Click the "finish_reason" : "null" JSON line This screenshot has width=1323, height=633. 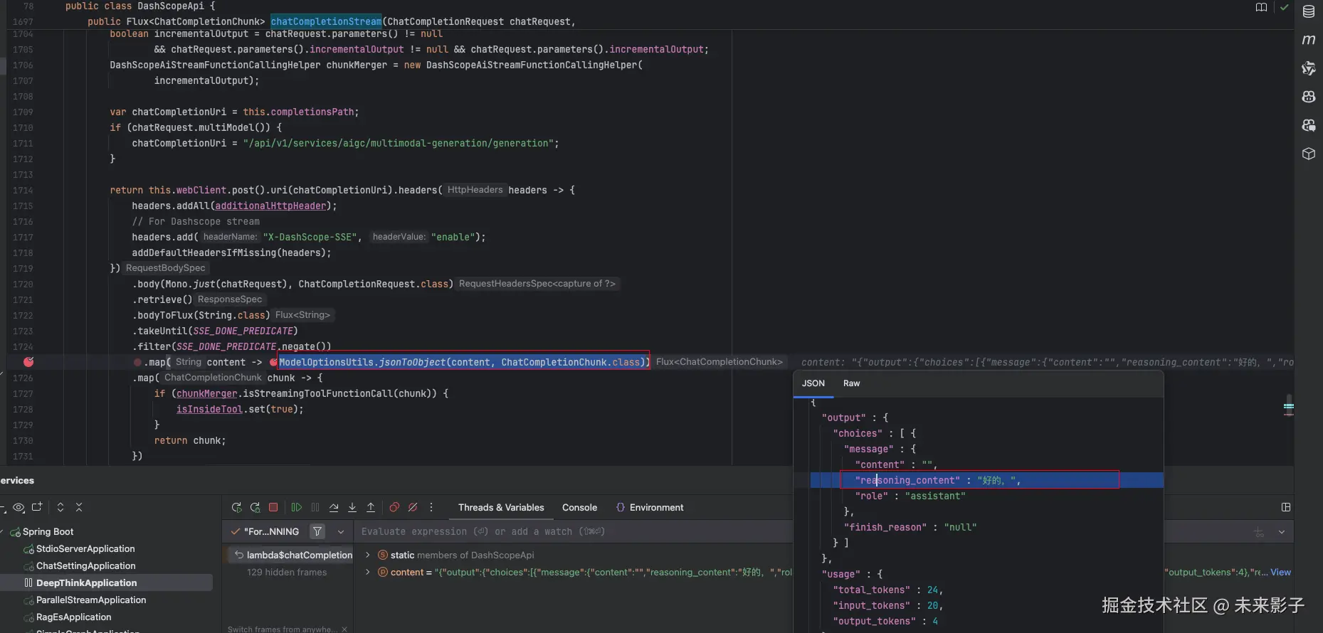pyautogui.click(x=910, y=527)
